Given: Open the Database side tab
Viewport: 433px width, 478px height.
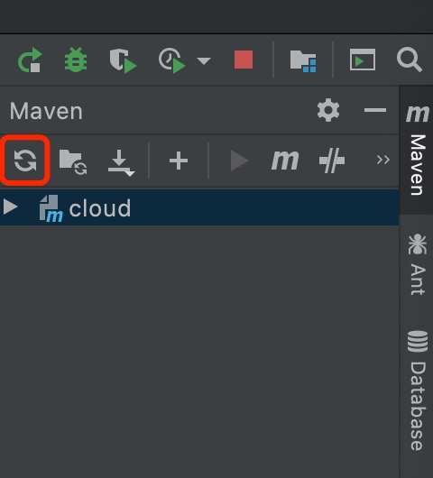Looking at the screenshot, I should point(417,391).
